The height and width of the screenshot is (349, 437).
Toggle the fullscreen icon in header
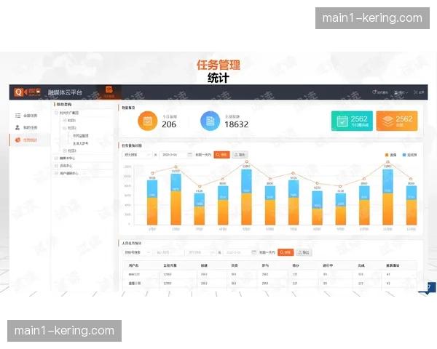415,92
